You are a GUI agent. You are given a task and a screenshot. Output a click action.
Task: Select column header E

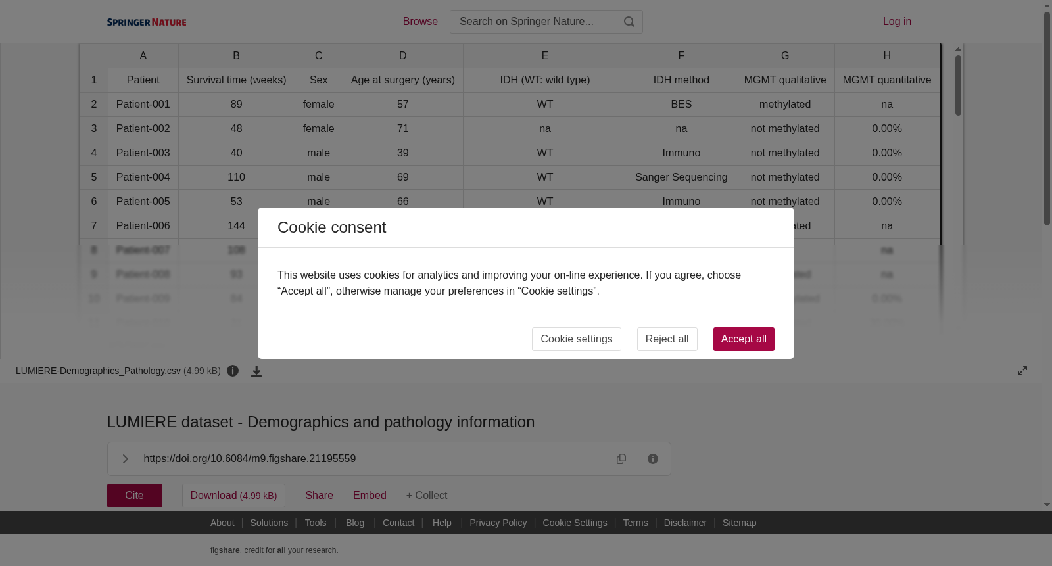coord(545,56)
